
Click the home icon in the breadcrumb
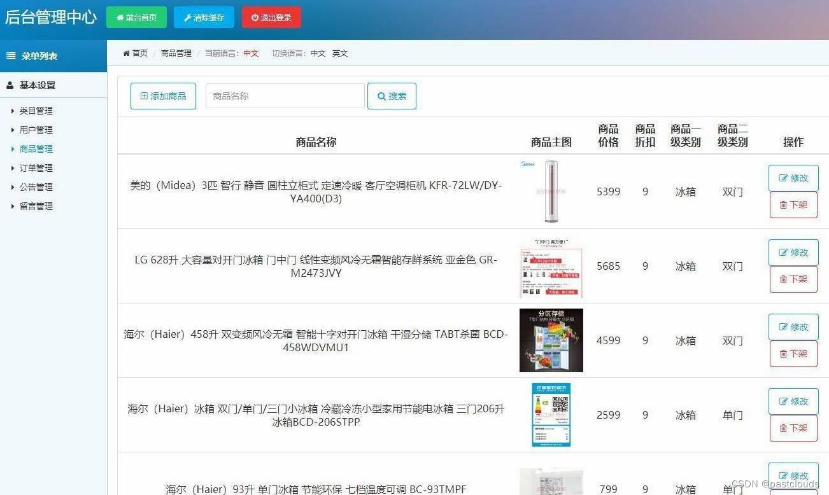(127, 53)
